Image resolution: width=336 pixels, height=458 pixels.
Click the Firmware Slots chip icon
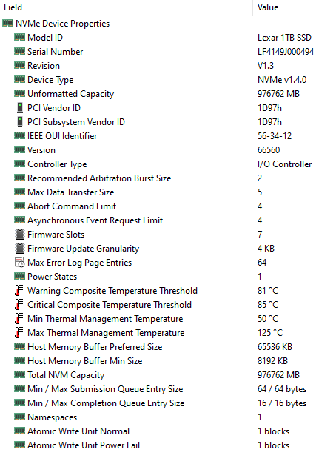(x=19, y=235)
